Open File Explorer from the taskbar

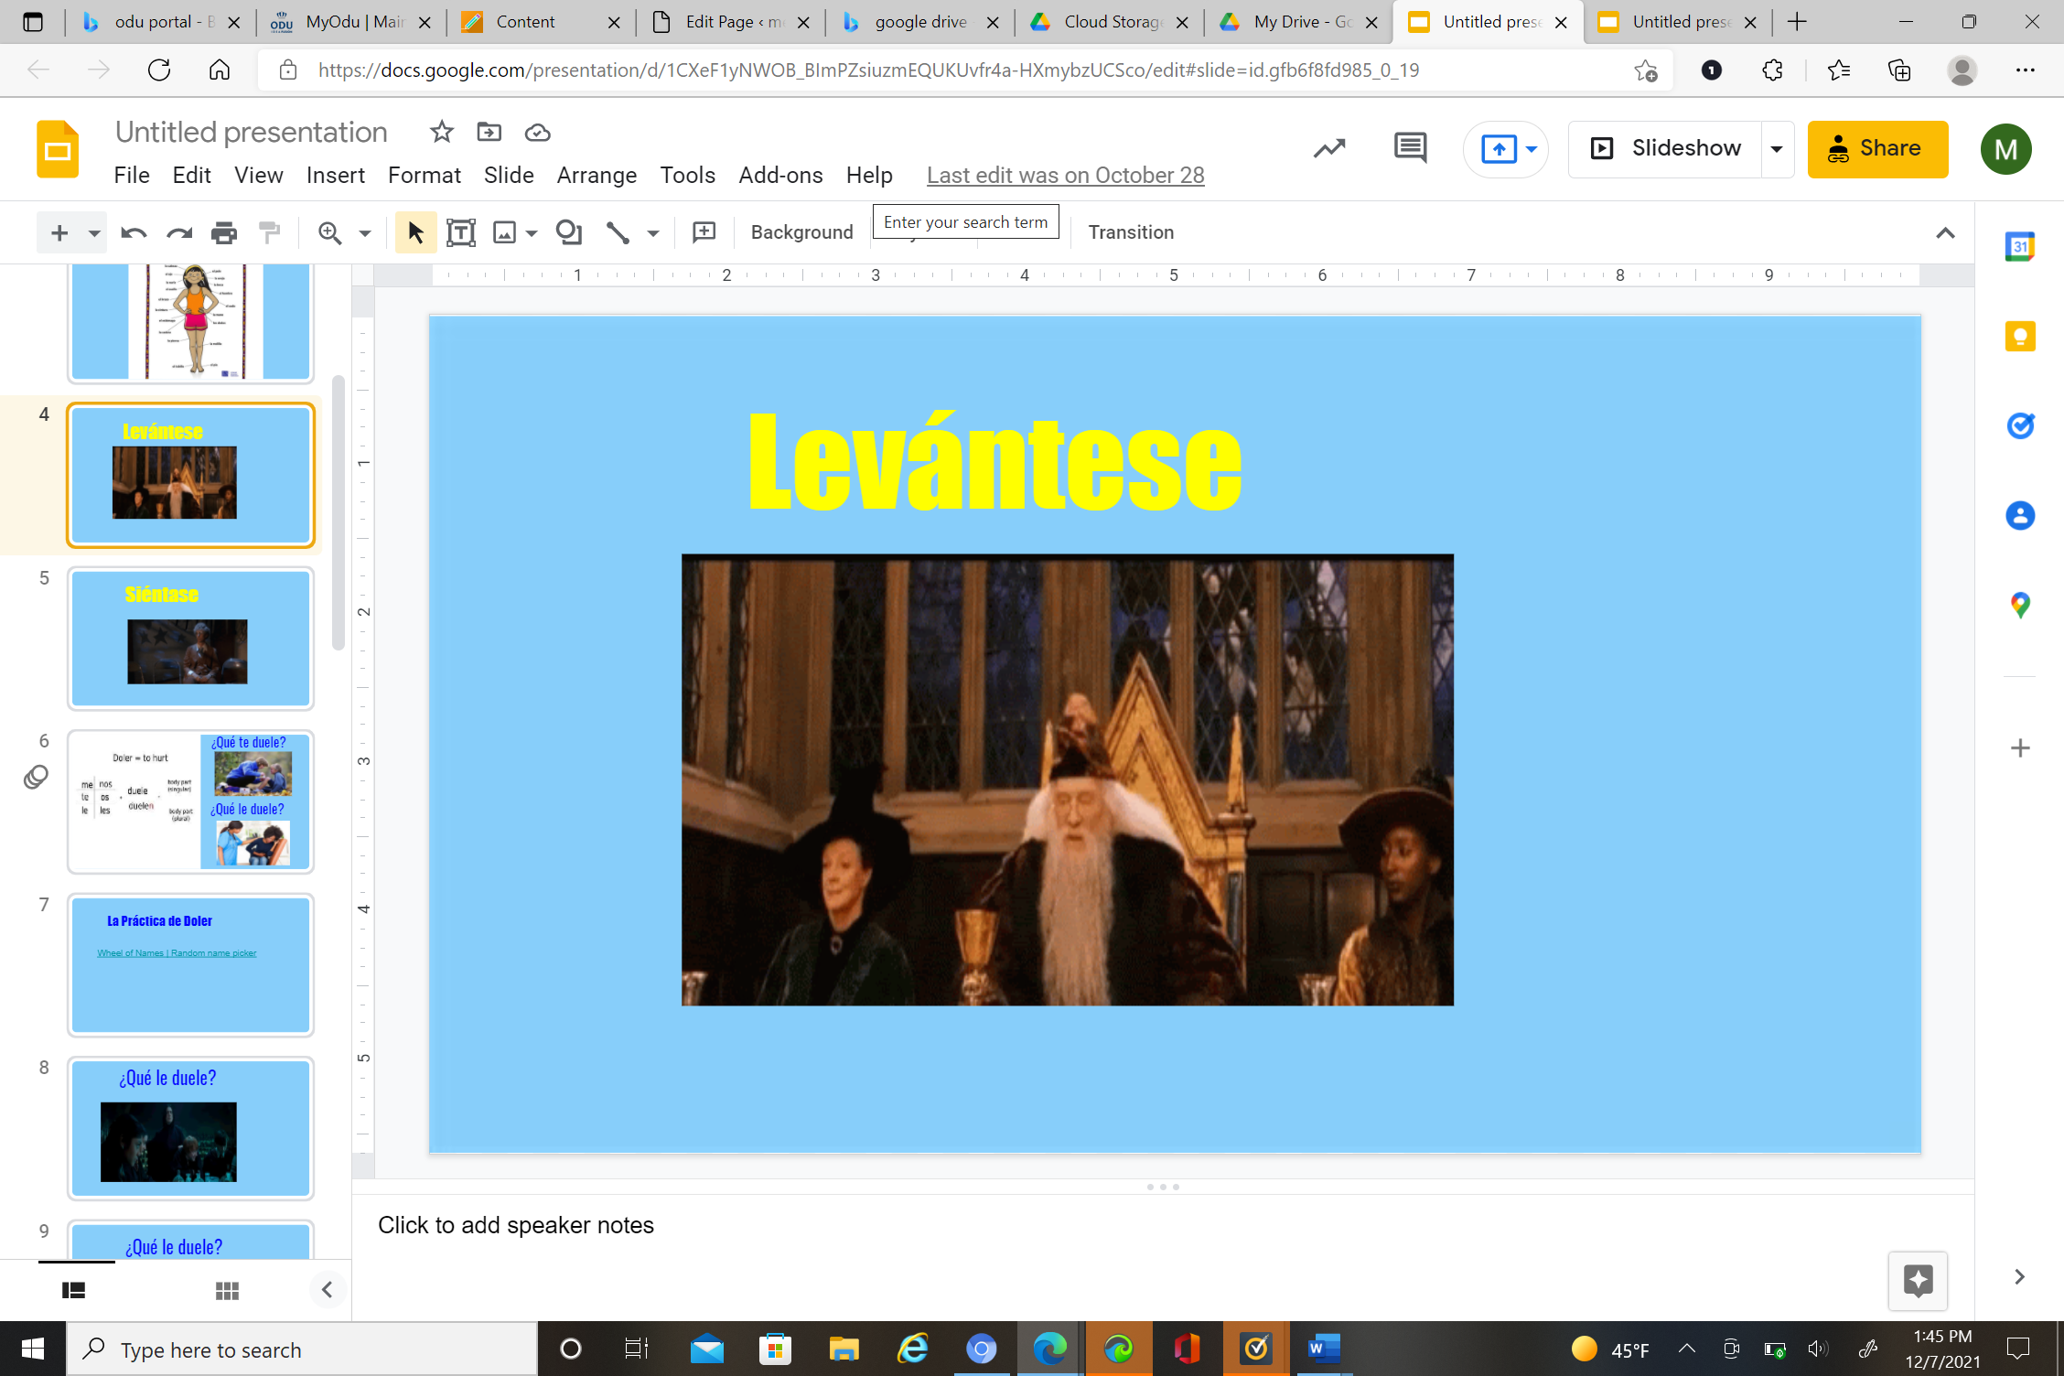pos(844,1349)
